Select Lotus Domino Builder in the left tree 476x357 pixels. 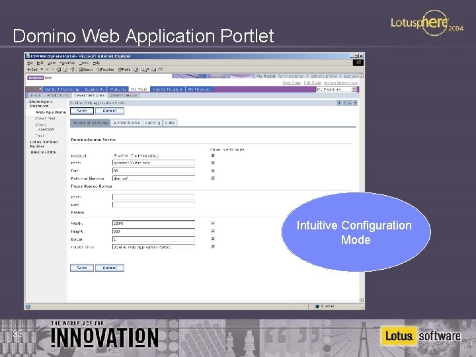[x=44, y=144]
